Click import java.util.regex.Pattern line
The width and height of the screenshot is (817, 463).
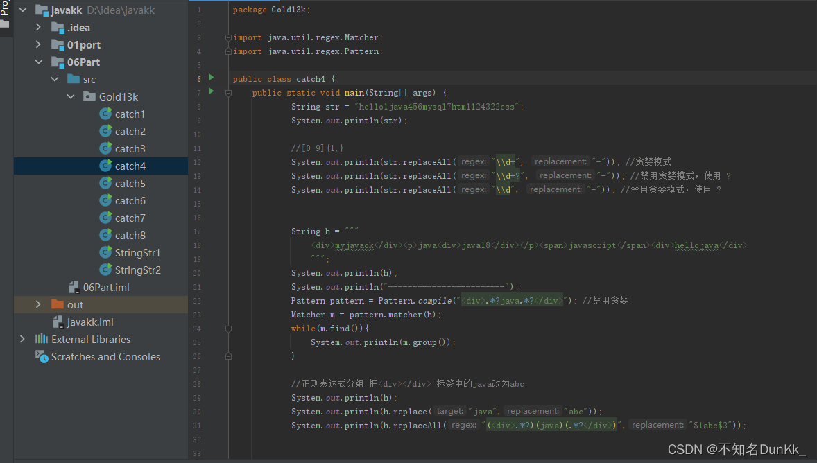tap(308, 51)
